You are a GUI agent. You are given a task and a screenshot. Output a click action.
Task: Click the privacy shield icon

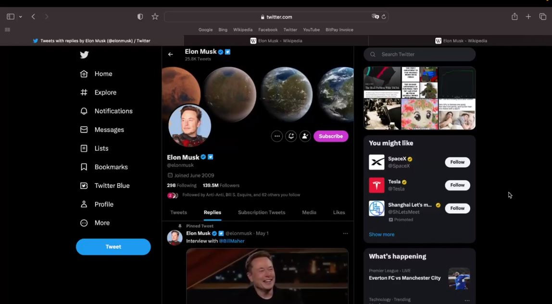click(x=140, y=16)
